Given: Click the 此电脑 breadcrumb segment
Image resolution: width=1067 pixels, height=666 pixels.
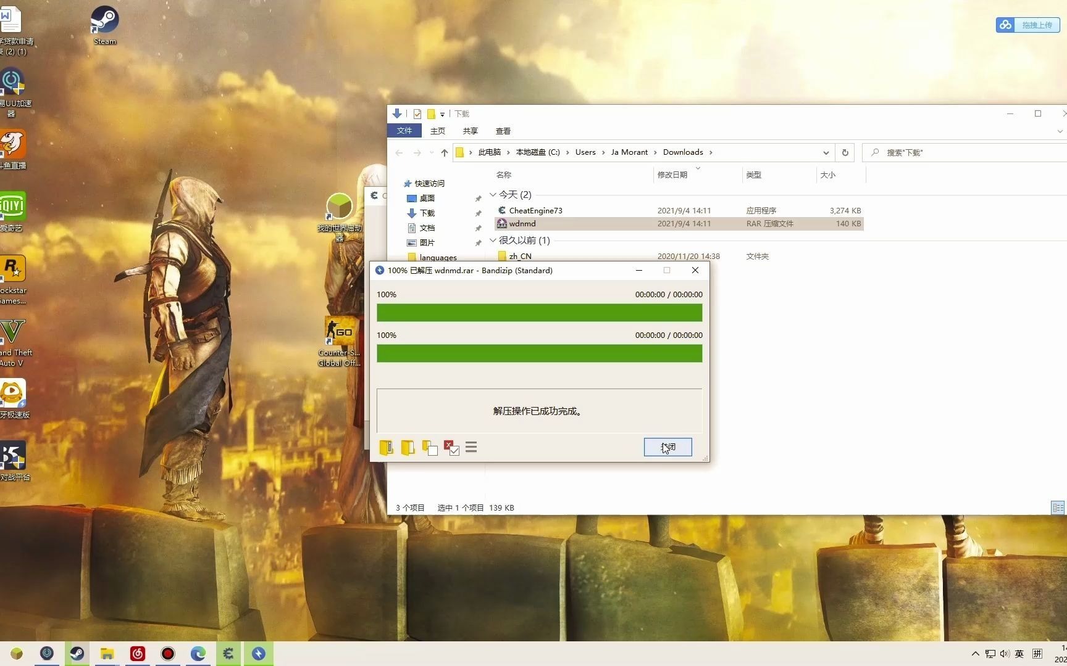Looking at the screenshot, I should click(490, 152).
